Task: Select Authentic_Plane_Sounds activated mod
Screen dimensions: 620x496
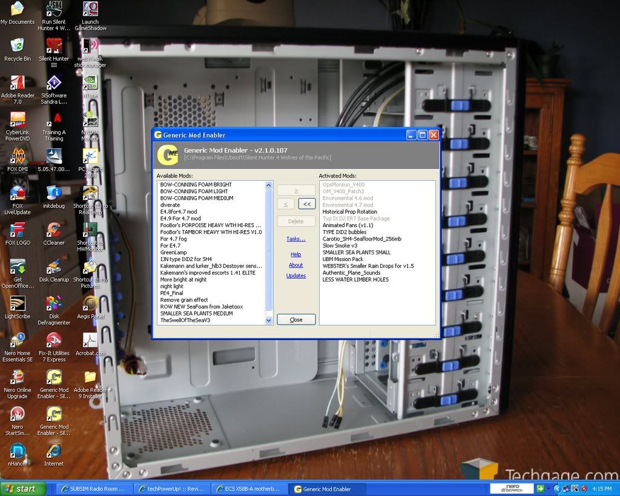Action: coord(352,273)
